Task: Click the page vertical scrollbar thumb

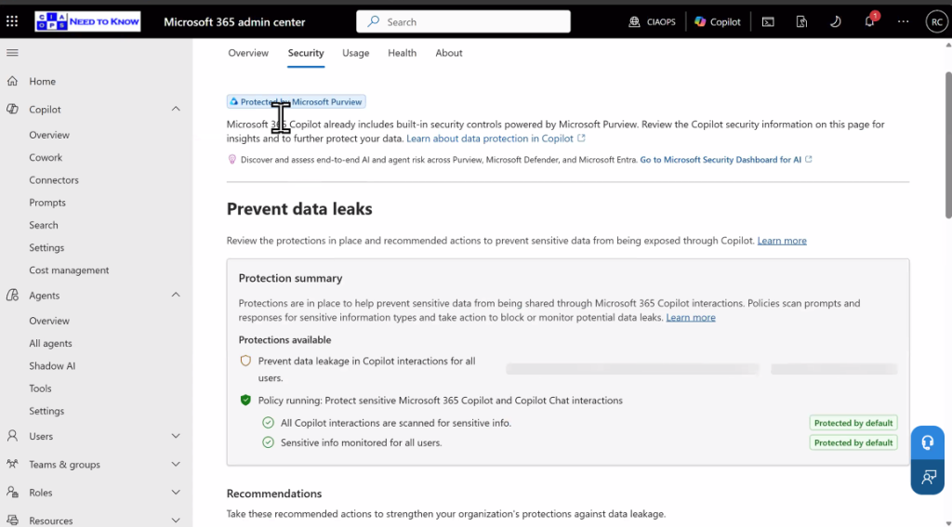Action: coord(948,144)
